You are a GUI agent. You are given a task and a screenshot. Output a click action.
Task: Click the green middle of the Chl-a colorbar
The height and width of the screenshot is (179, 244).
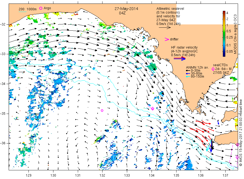point(224,35)
